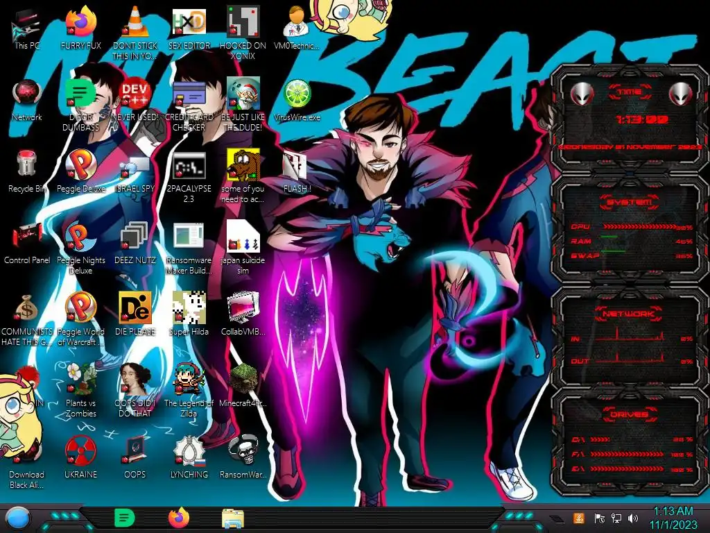Click the TIME header in the widget
Image resolution: width=710 pixels, height=533 pixels.
630,92
